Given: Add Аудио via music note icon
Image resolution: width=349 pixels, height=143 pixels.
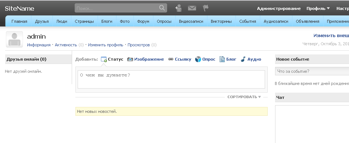Looking at the screenshot, I should (x=243, y=59).
